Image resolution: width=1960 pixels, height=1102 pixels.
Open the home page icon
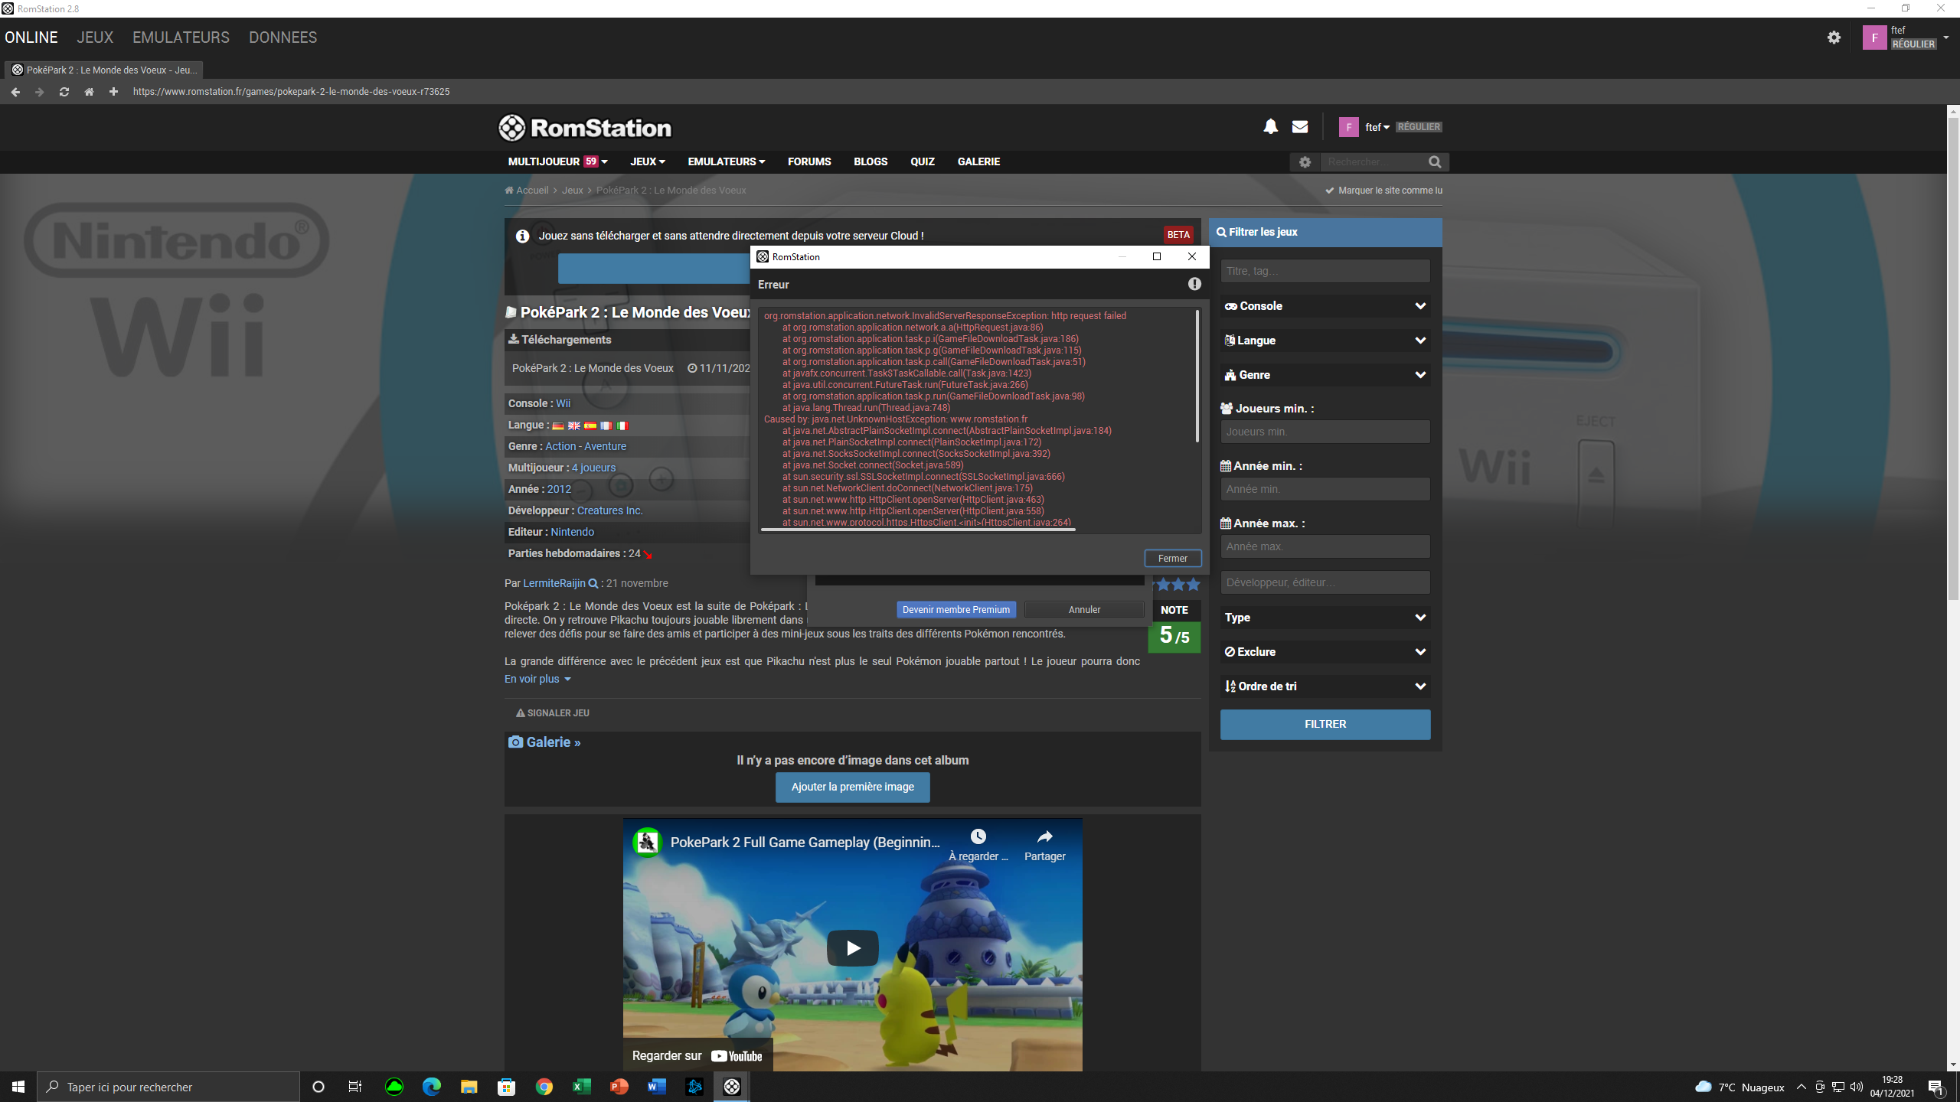tap(89, 92)
